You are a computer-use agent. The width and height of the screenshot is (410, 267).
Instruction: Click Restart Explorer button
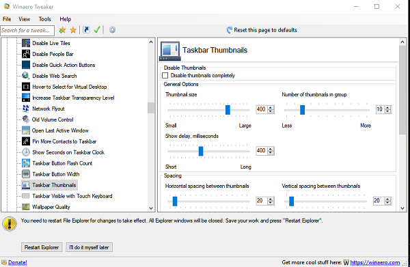[x=42, y=247]
